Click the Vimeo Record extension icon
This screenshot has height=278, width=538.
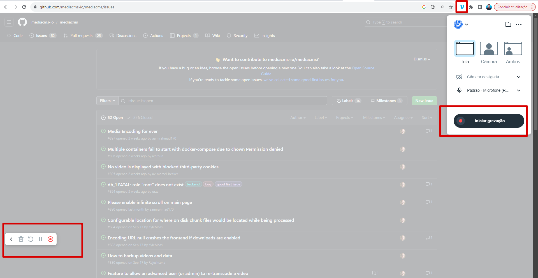click(462, 7)
